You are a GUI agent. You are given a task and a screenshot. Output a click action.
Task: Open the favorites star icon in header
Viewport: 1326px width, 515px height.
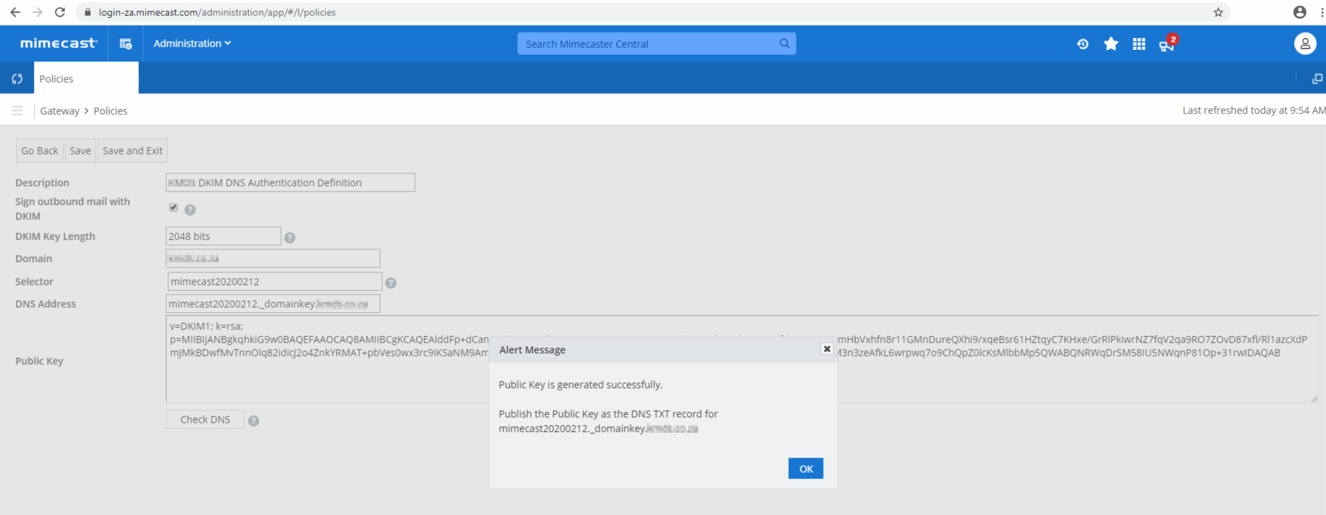pos(1111,44)
